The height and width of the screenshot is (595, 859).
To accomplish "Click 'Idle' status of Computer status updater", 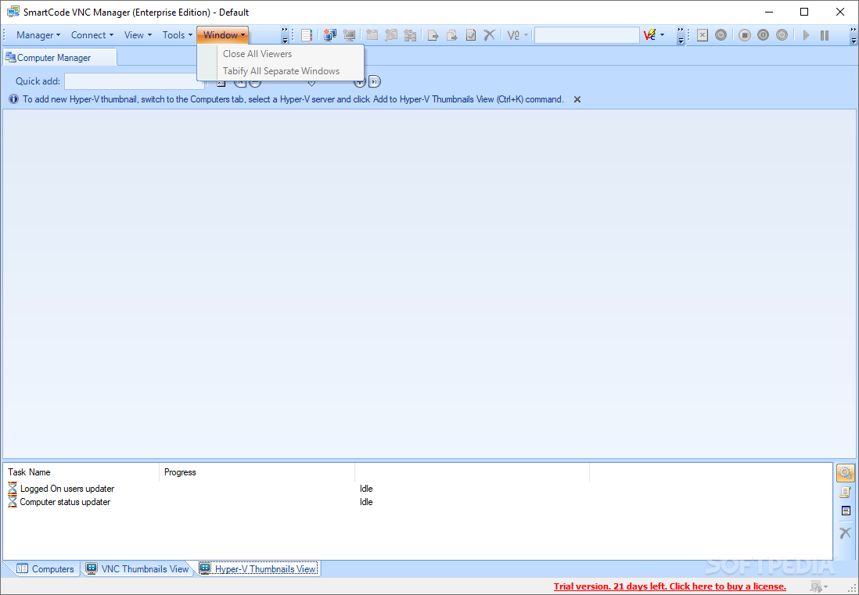I will [x=366, y=502].
